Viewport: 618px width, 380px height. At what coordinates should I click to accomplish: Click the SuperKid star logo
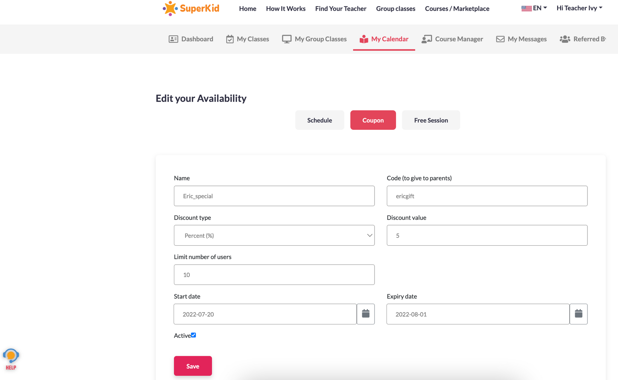point(170,8)
